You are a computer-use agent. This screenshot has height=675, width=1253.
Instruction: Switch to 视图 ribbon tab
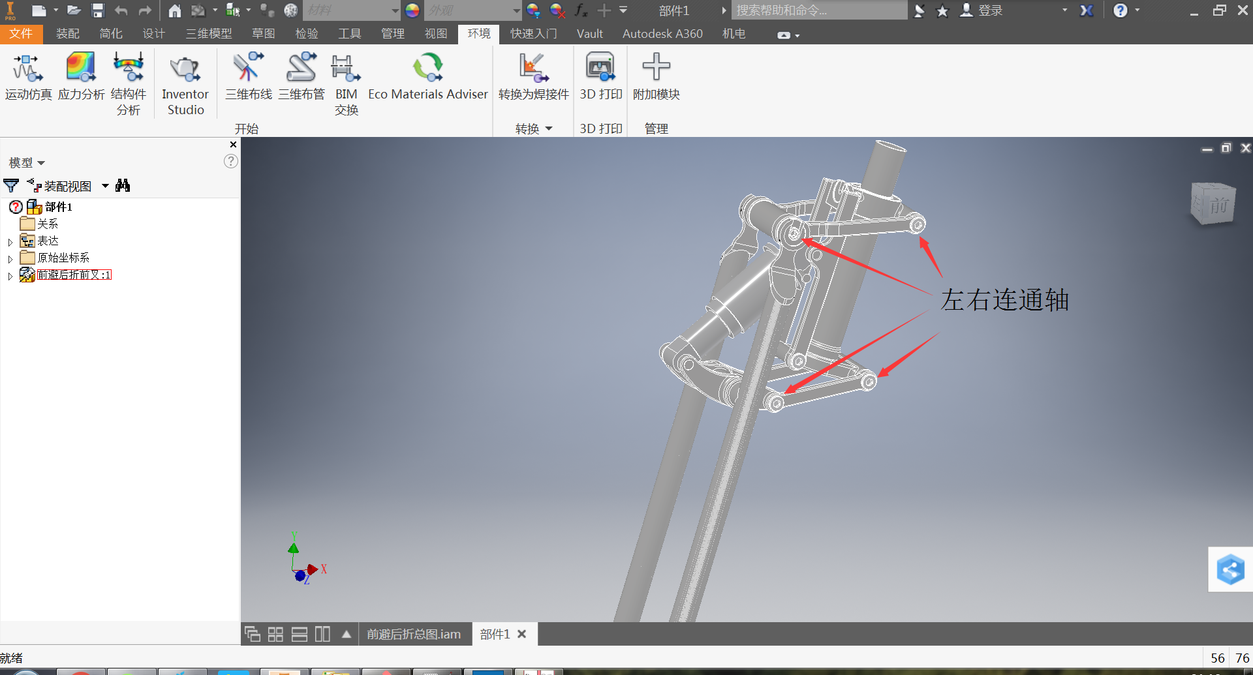point(436,34)
